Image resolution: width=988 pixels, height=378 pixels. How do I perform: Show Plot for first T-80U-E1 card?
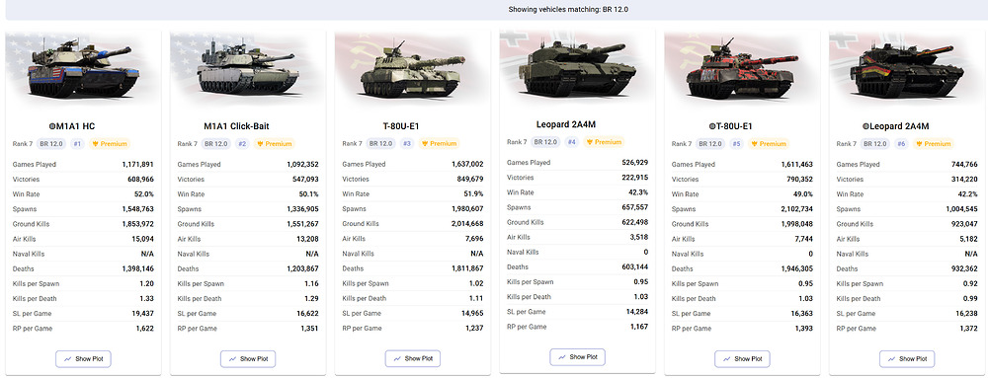[x=413, y=359]
